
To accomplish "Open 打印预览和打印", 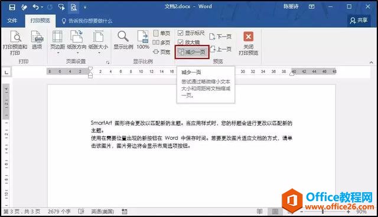I will coord(15,43).
